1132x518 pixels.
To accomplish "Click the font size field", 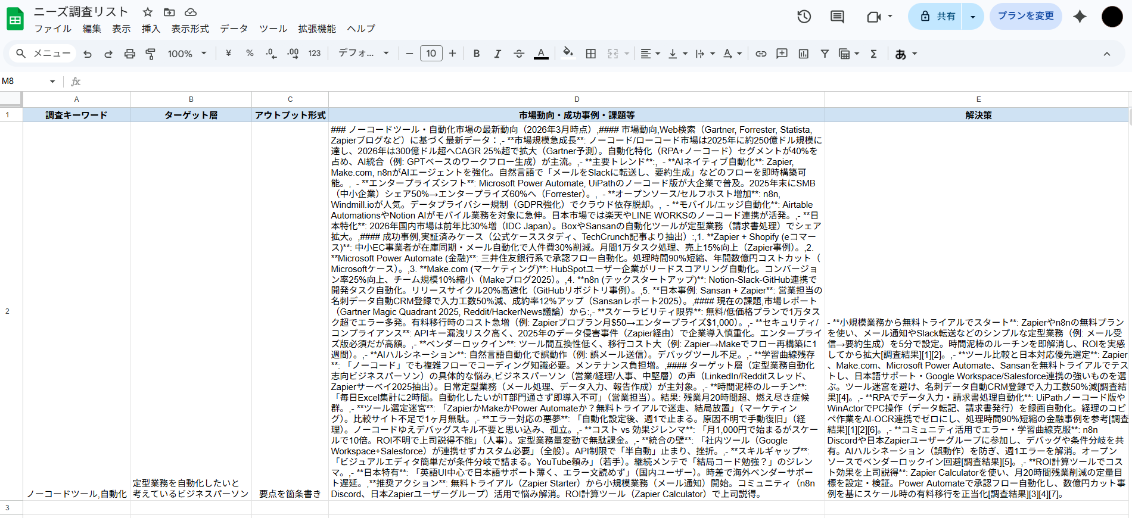I will tap(431, 54).
